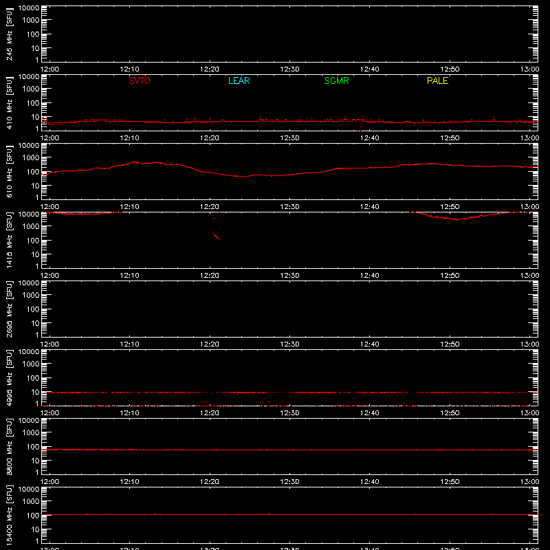Click the 10000 y-axis value in the 245 MHz panel

tap(29, 8)
